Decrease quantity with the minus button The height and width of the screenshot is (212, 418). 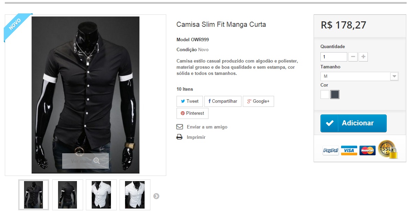click(353, 57)
